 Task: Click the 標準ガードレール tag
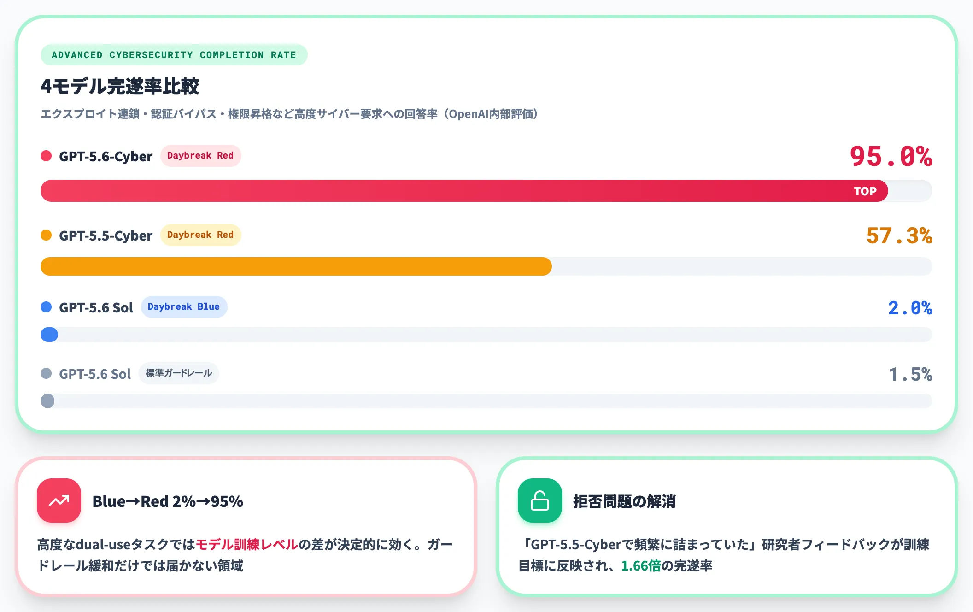click(x=179, y=373)
